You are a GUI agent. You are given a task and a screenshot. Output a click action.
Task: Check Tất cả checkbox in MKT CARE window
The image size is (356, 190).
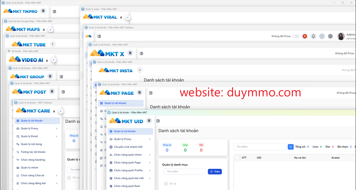click(69, 178)
